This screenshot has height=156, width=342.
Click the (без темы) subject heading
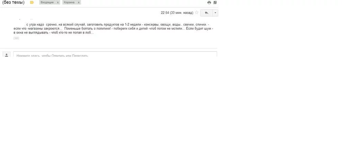[13, 2]
